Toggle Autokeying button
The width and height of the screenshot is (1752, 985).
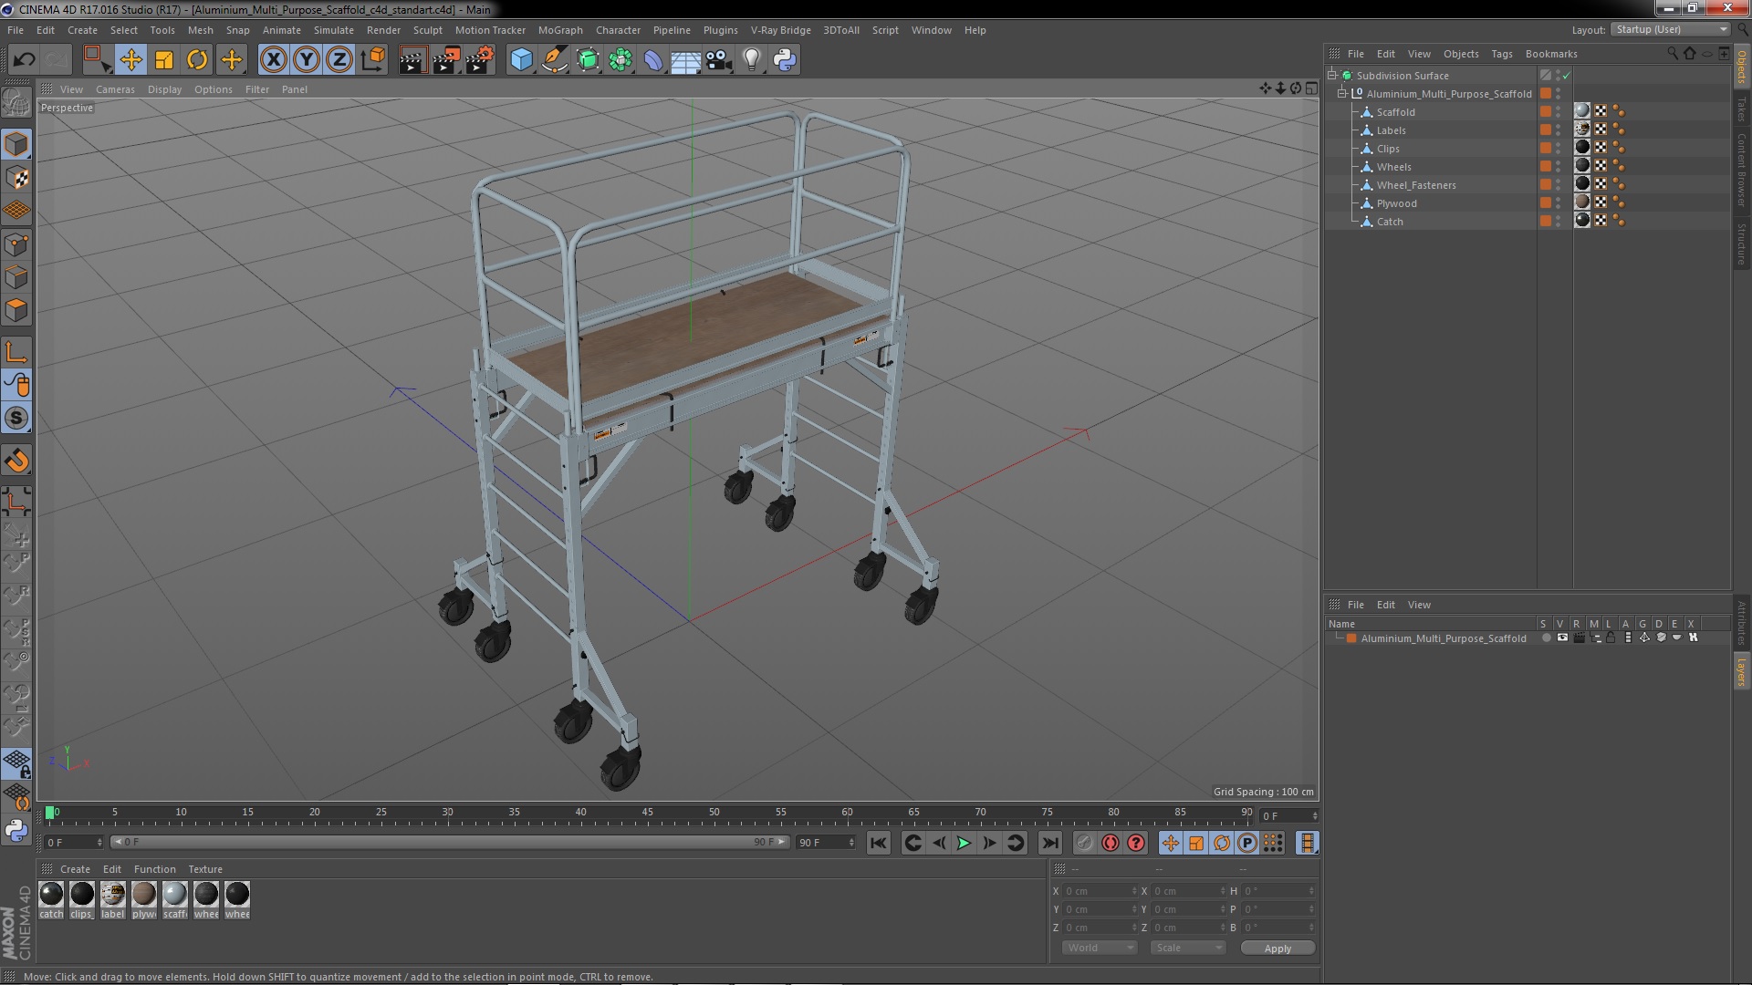point(1110,844)
